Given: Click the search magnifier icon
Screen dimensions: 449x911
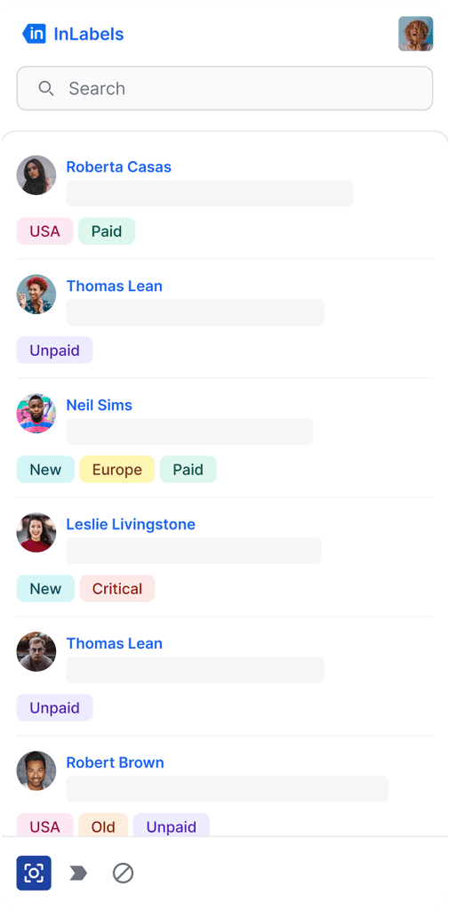Looking at the screenshot, I should [x=46, y=88].
